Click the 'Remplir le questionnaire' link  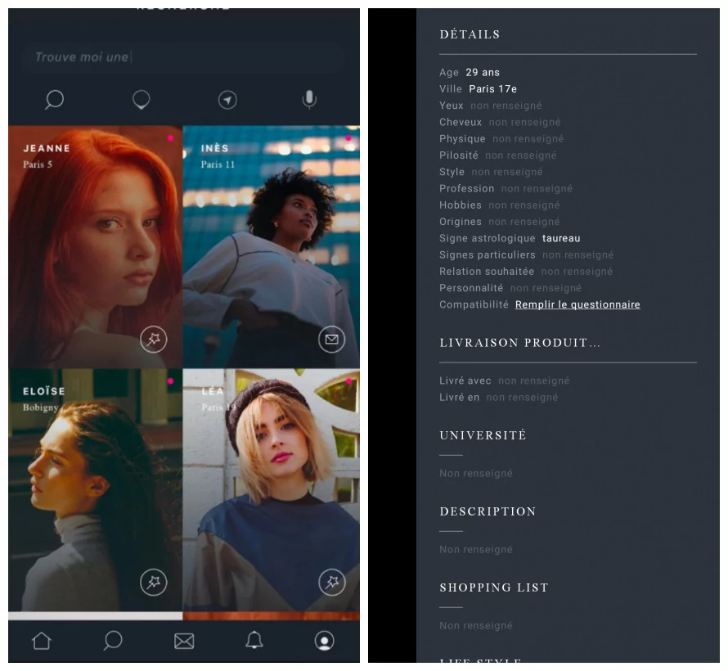(577, 304)
